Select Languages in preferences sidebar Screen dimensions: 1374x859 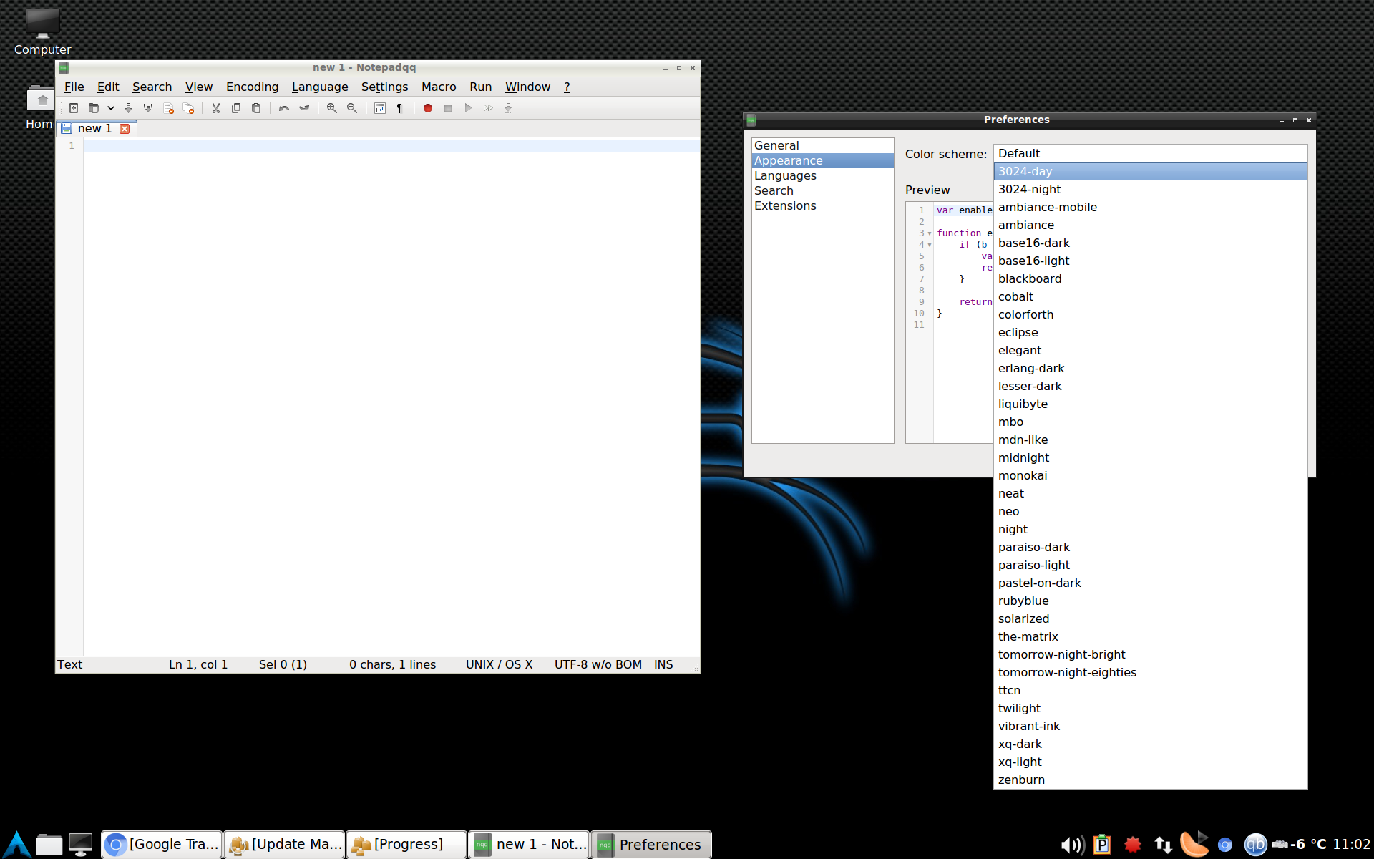pyautogui.click(x=785, y=175)
